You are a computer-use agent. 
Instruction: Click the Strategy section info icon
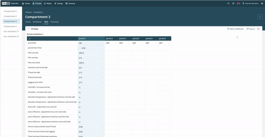pos(258,29)
